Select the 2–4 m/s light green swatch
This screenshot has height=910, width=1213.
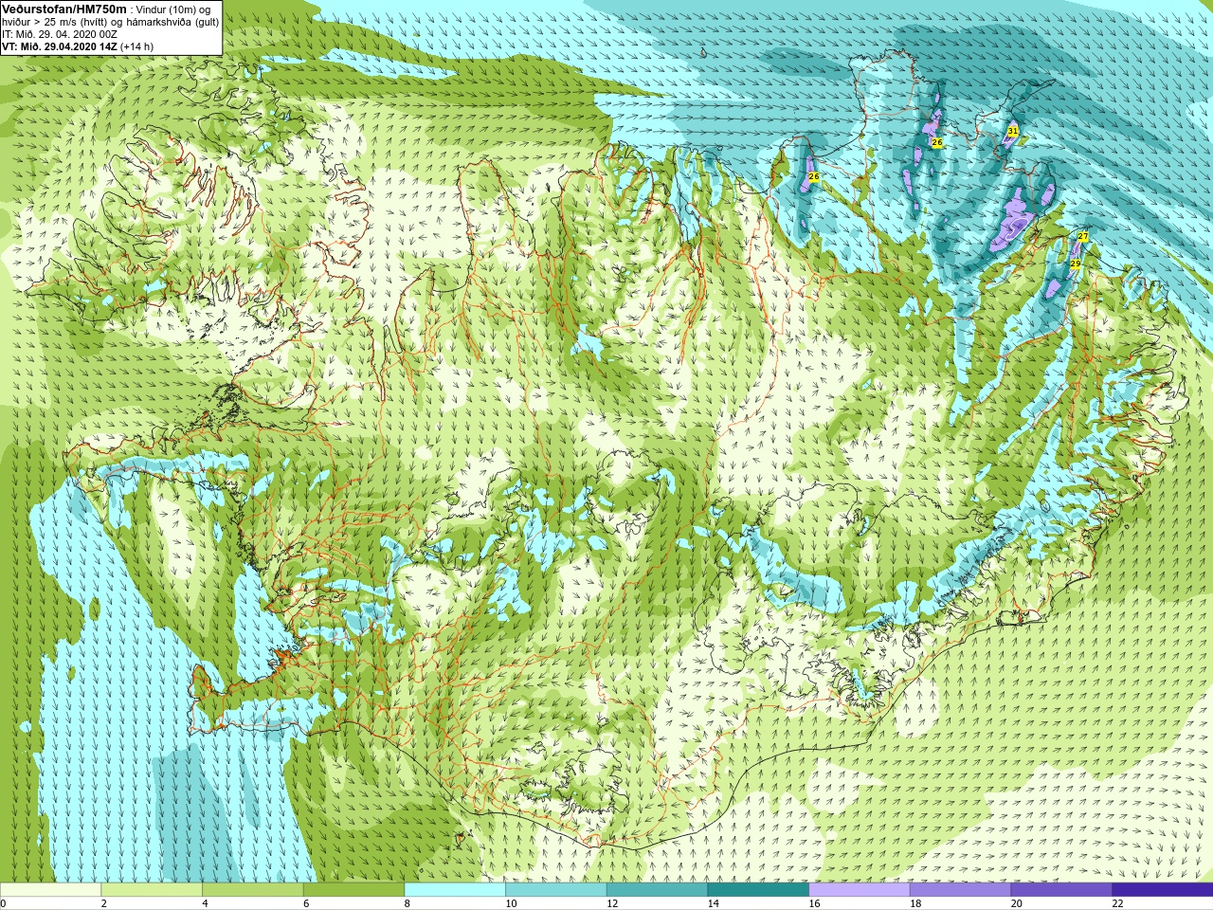[x=152, y=890]
